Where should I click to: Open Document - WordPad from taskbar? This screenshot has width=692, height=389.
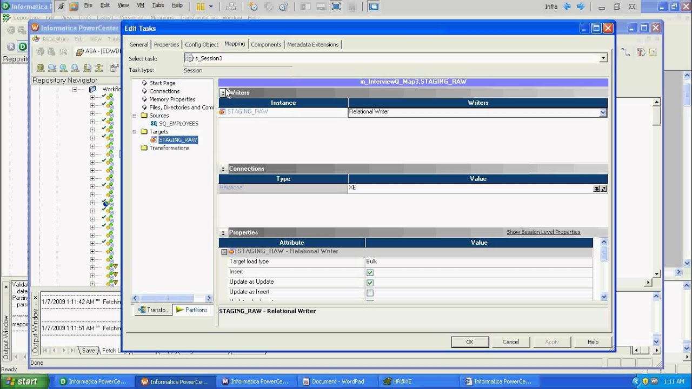338,381
